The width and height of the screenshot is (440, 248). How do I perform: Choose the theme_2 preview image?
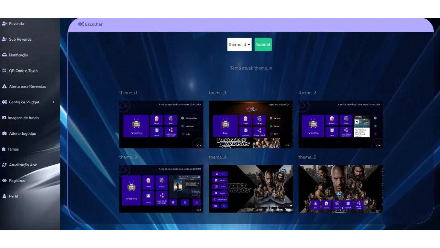point(340,124)
